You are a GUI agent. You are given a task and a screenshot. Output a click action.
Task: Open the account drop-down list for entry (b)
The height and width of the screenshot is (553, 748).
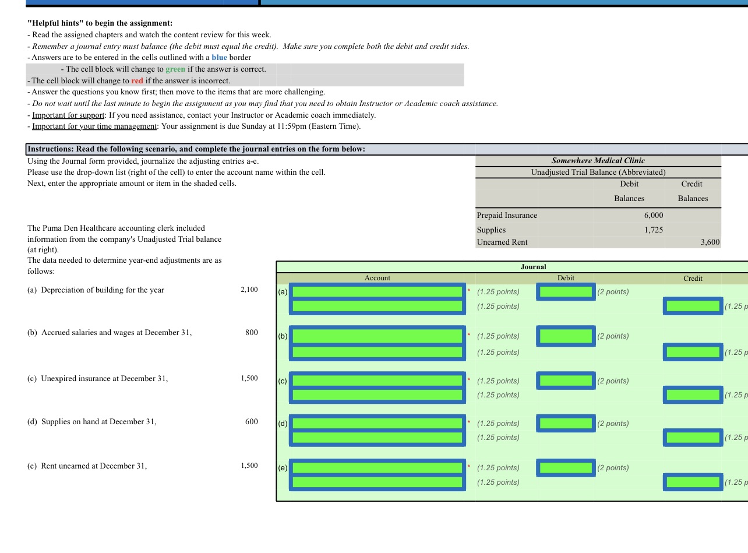click(x=377, y=336)
